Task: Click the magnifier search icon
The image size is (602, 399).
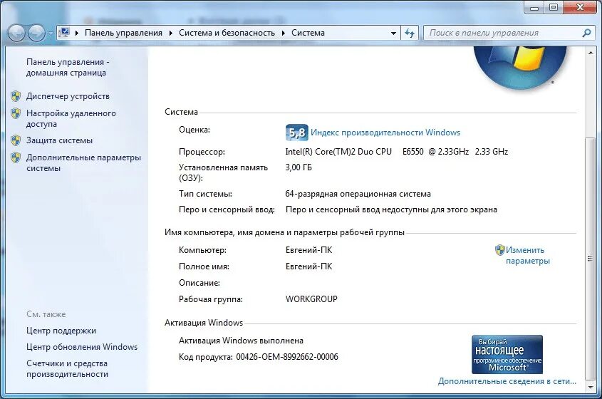Action: point(586,33)
